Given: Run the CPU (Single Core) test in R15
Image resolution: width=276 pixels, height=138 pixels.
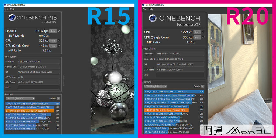Looking at the screenshot, I should coord(53,46).
